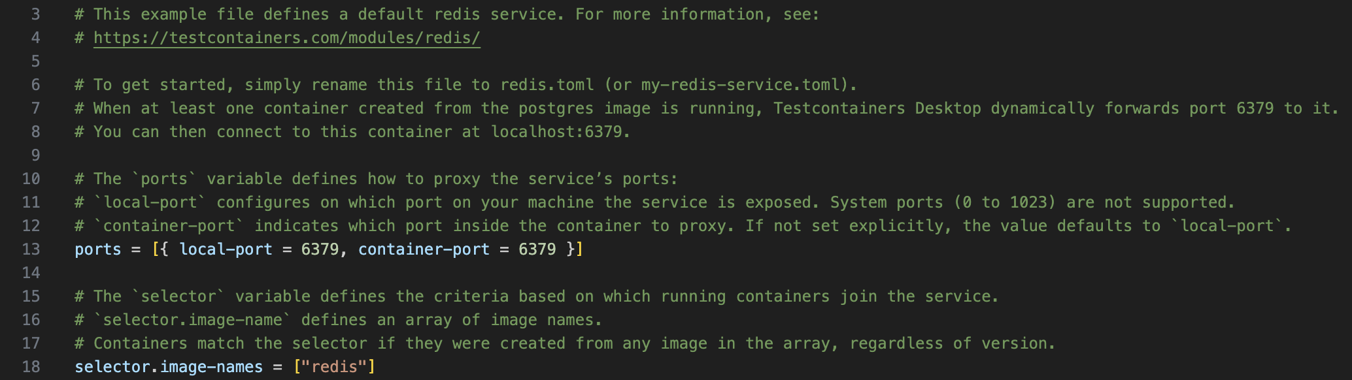Select the container-port value 6379
Screen dimensions: 1352x380
(x=537, y=249)
